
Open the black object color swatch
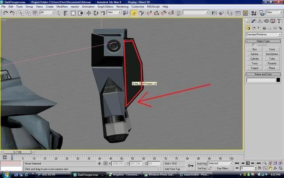pos(278,80)
